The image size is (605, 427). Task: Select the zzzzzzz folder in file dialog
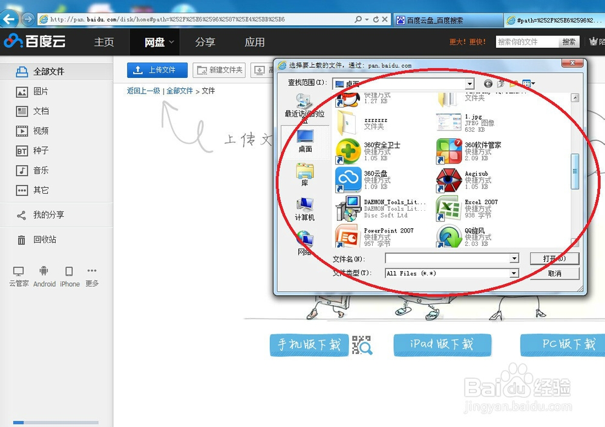(362, 123)
